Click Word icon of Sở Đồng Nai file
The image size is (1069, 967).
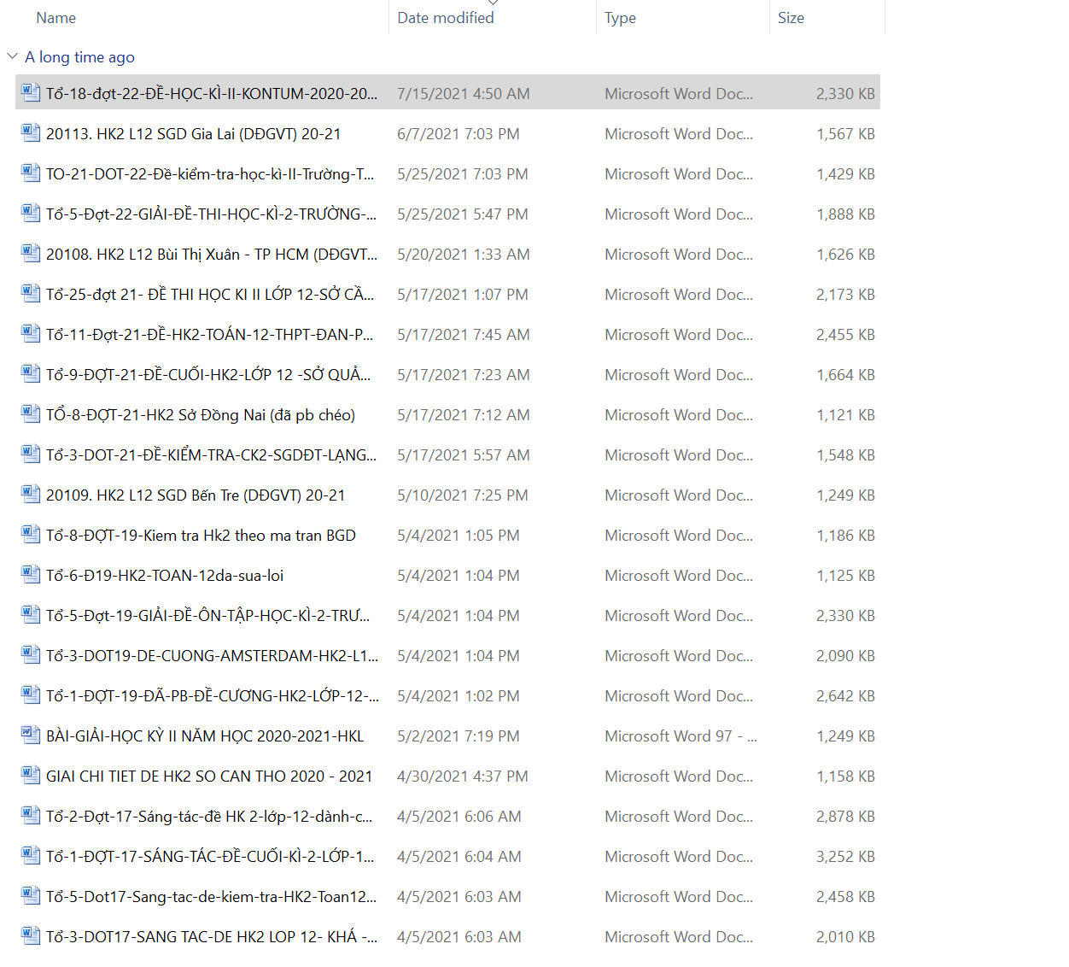[x=31, y=414]
